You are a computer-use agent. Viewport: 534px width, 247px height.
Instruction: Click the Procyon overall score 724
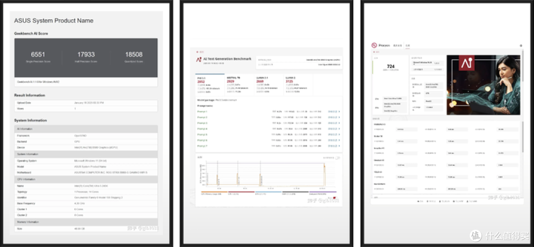click(x=391, y=67)
